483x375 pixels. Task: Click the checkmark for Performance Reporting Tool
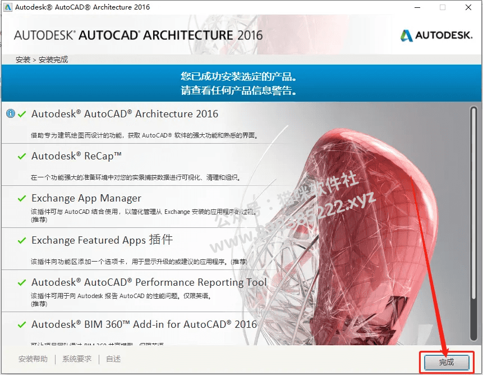22,282
